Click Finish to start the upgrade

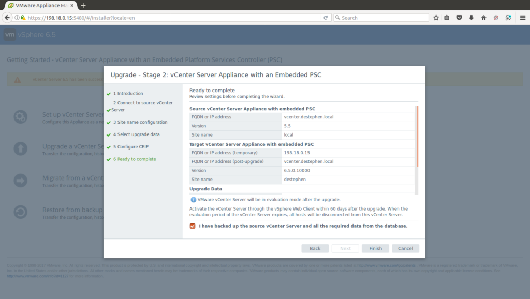point(375,248)
